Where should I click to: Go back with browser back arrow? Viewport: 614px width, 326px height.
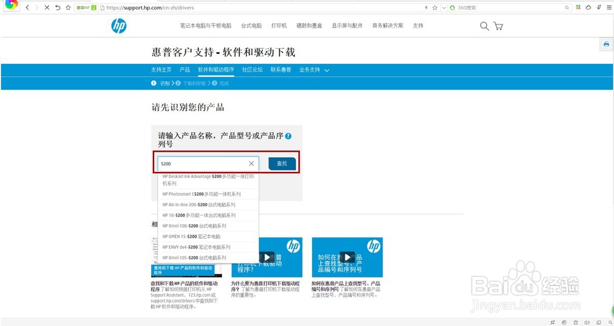28,7
